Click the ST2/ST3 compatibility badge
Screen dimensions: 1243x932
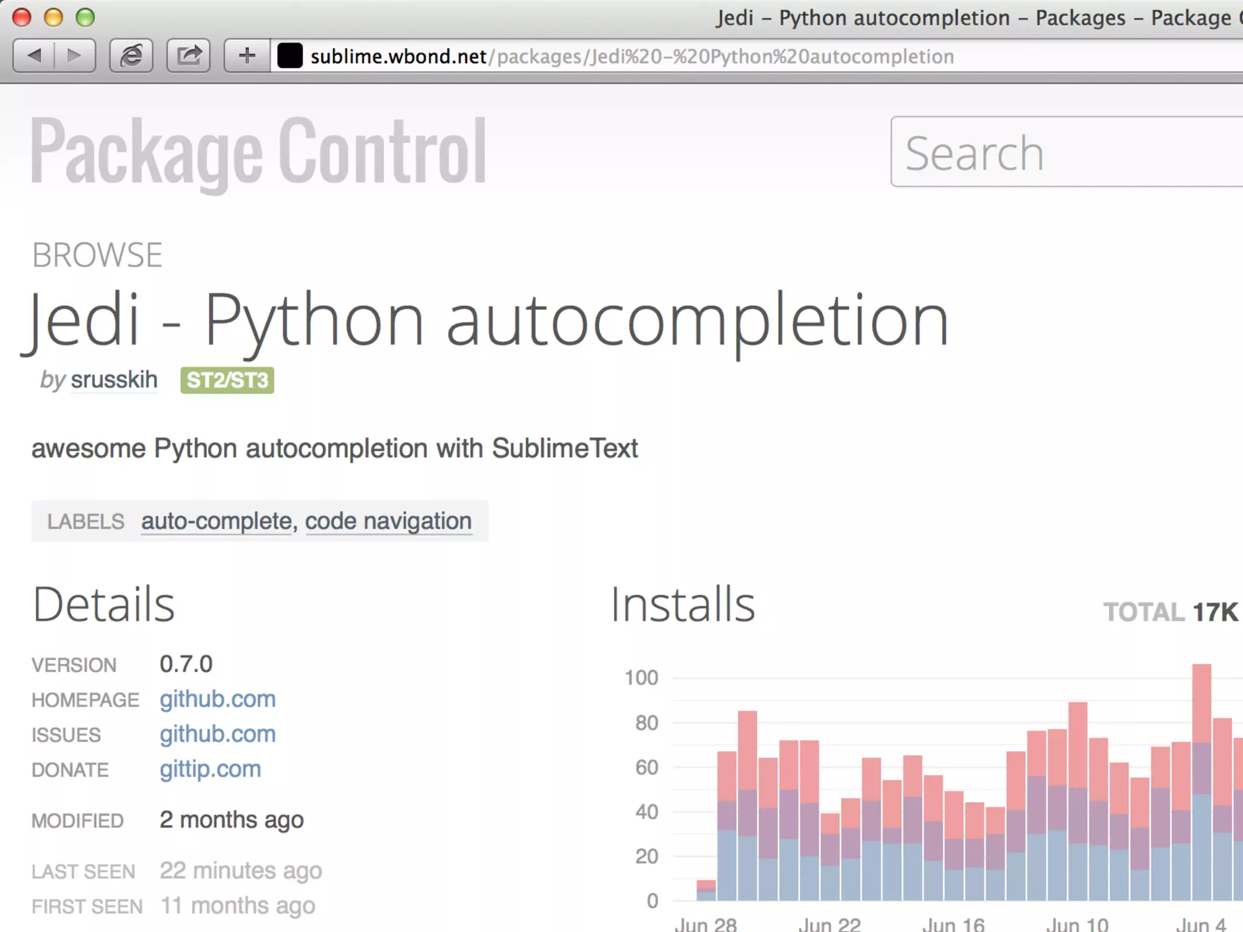227,380
